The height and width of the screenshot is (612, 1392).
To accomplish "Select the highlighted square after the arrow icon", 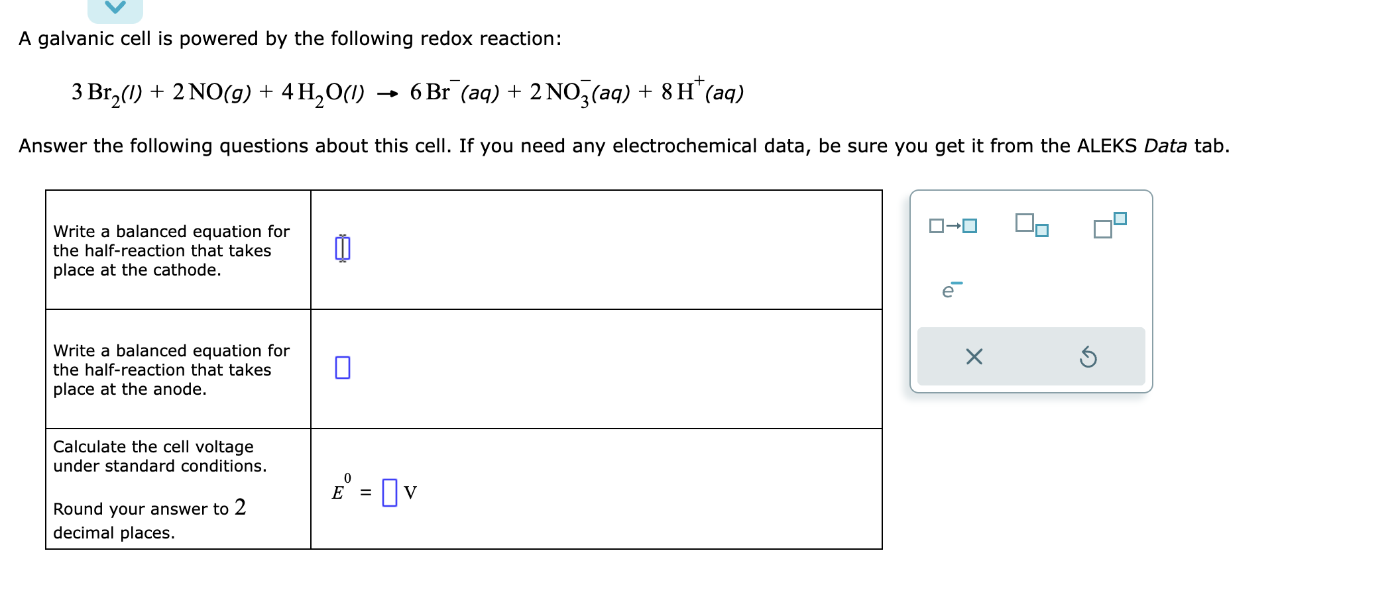I will [968, 226].
